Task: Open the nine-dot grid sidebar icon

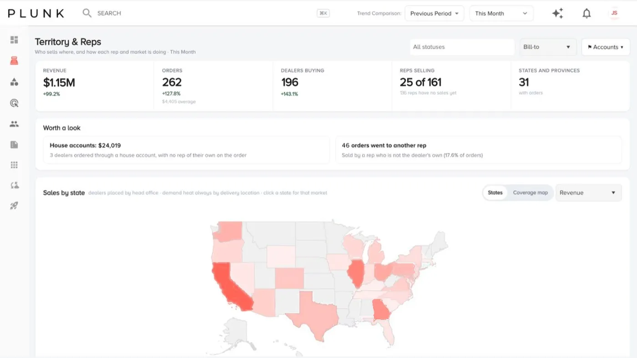Action: (x=14, y=165)
